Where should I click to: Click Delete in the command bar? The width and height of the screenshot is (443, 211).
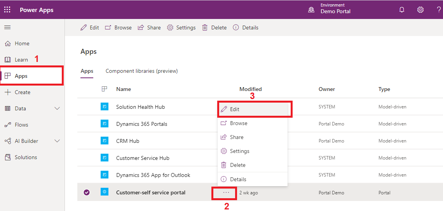pyautogui.click(x=214, y=27)
